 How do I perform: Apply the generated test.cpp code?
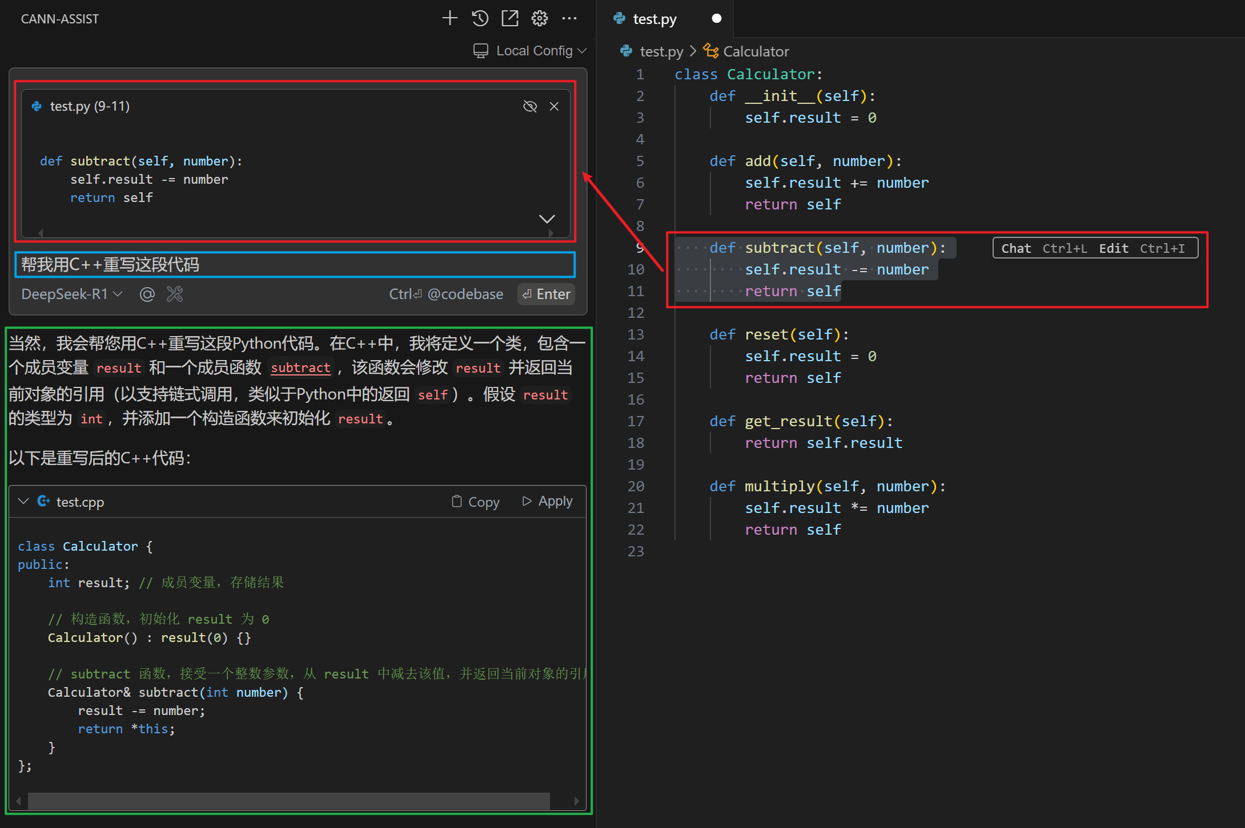(547, 501)
